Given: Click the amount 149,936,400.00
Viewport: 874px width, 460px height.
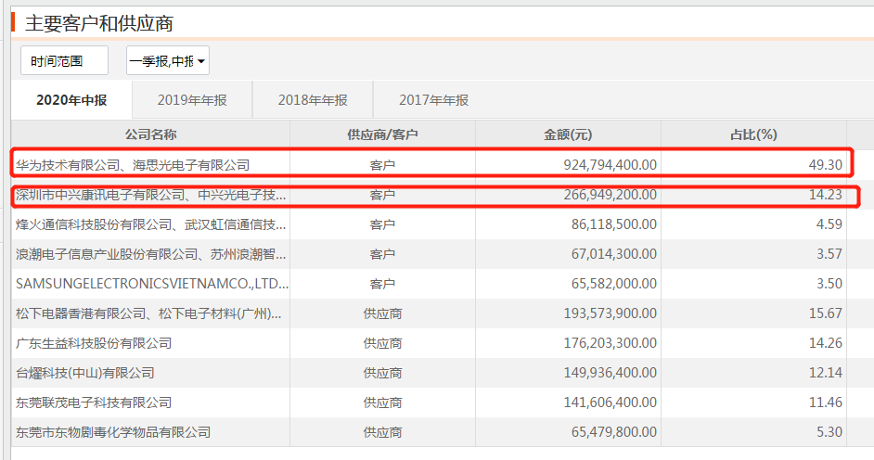Looking at the screenshot, I should tap(610, 373).
